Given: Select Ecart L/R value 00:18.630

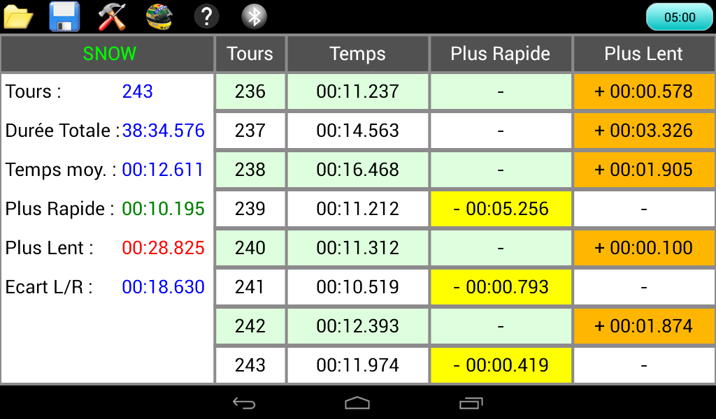Looking at the screenshot, I should 163,287.
